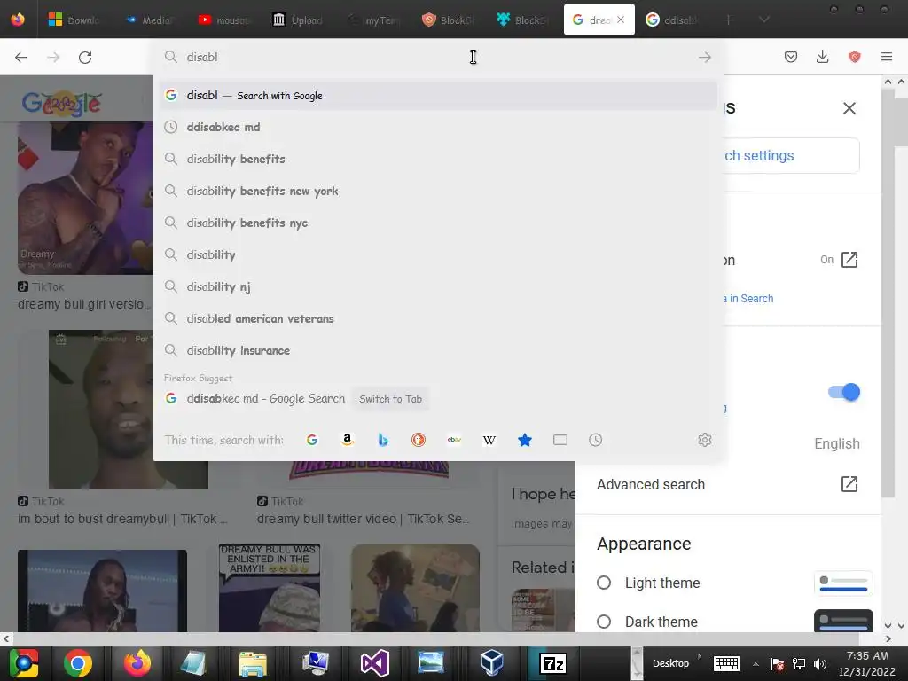Choose 'disabl — Search with Google' suggestion
Viewport: 908px width, 681px height.
click(438, 95)
